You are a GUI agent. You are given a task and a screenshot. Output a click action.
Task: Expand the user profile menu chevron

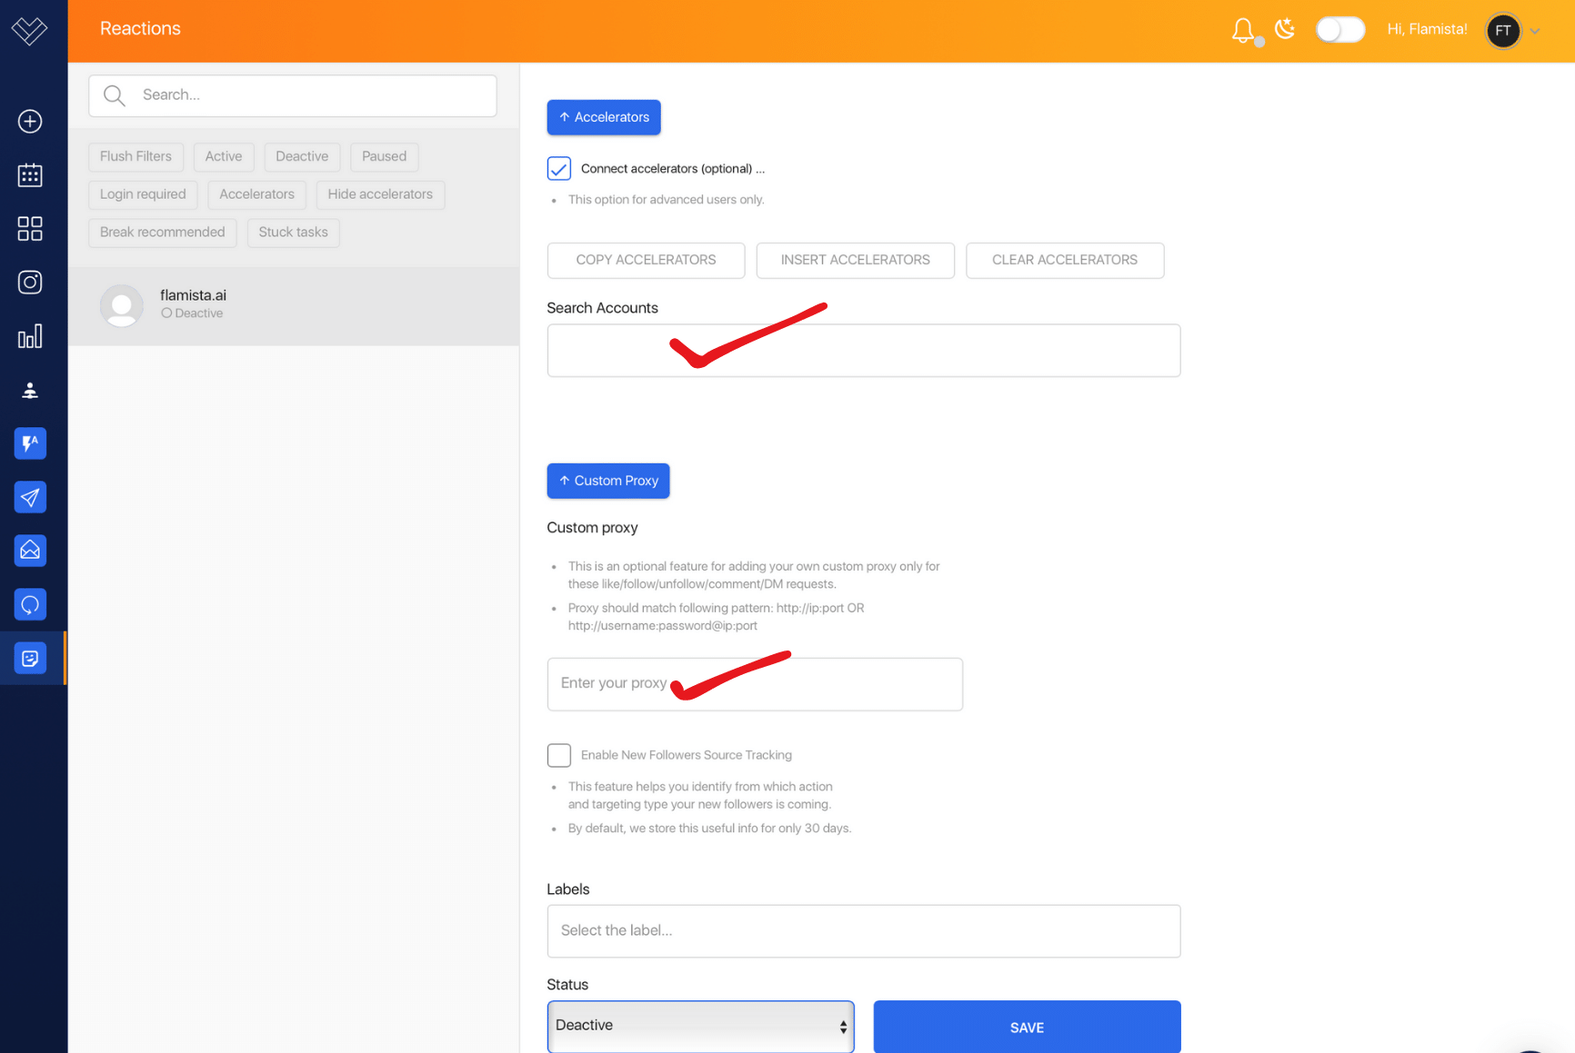coord(1535,31)
